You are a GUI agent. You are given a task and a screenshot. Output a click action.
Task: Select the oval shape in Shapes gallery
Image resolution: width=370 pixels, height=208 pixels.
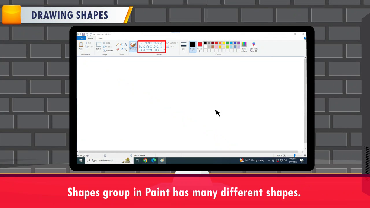point(147,43)
